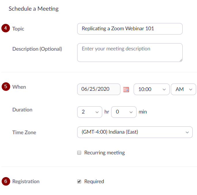Open the calendar date picker icon
The height and width of the screenshot is (195, 197).
point(126,90)
